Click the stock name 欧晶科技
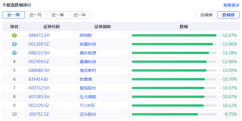 point(88,44)
